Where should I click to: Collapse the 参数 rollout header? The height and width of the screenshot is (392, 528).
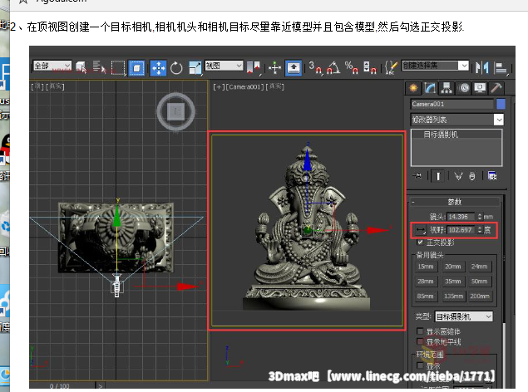[x=455, y=202]
